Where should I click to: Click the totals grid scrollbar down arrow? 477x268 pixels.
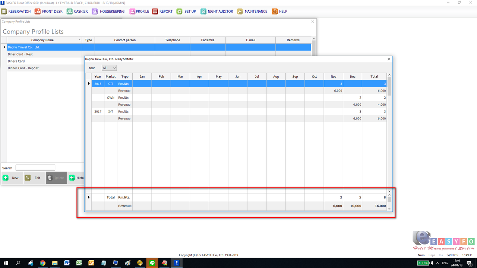click(389, 209)
